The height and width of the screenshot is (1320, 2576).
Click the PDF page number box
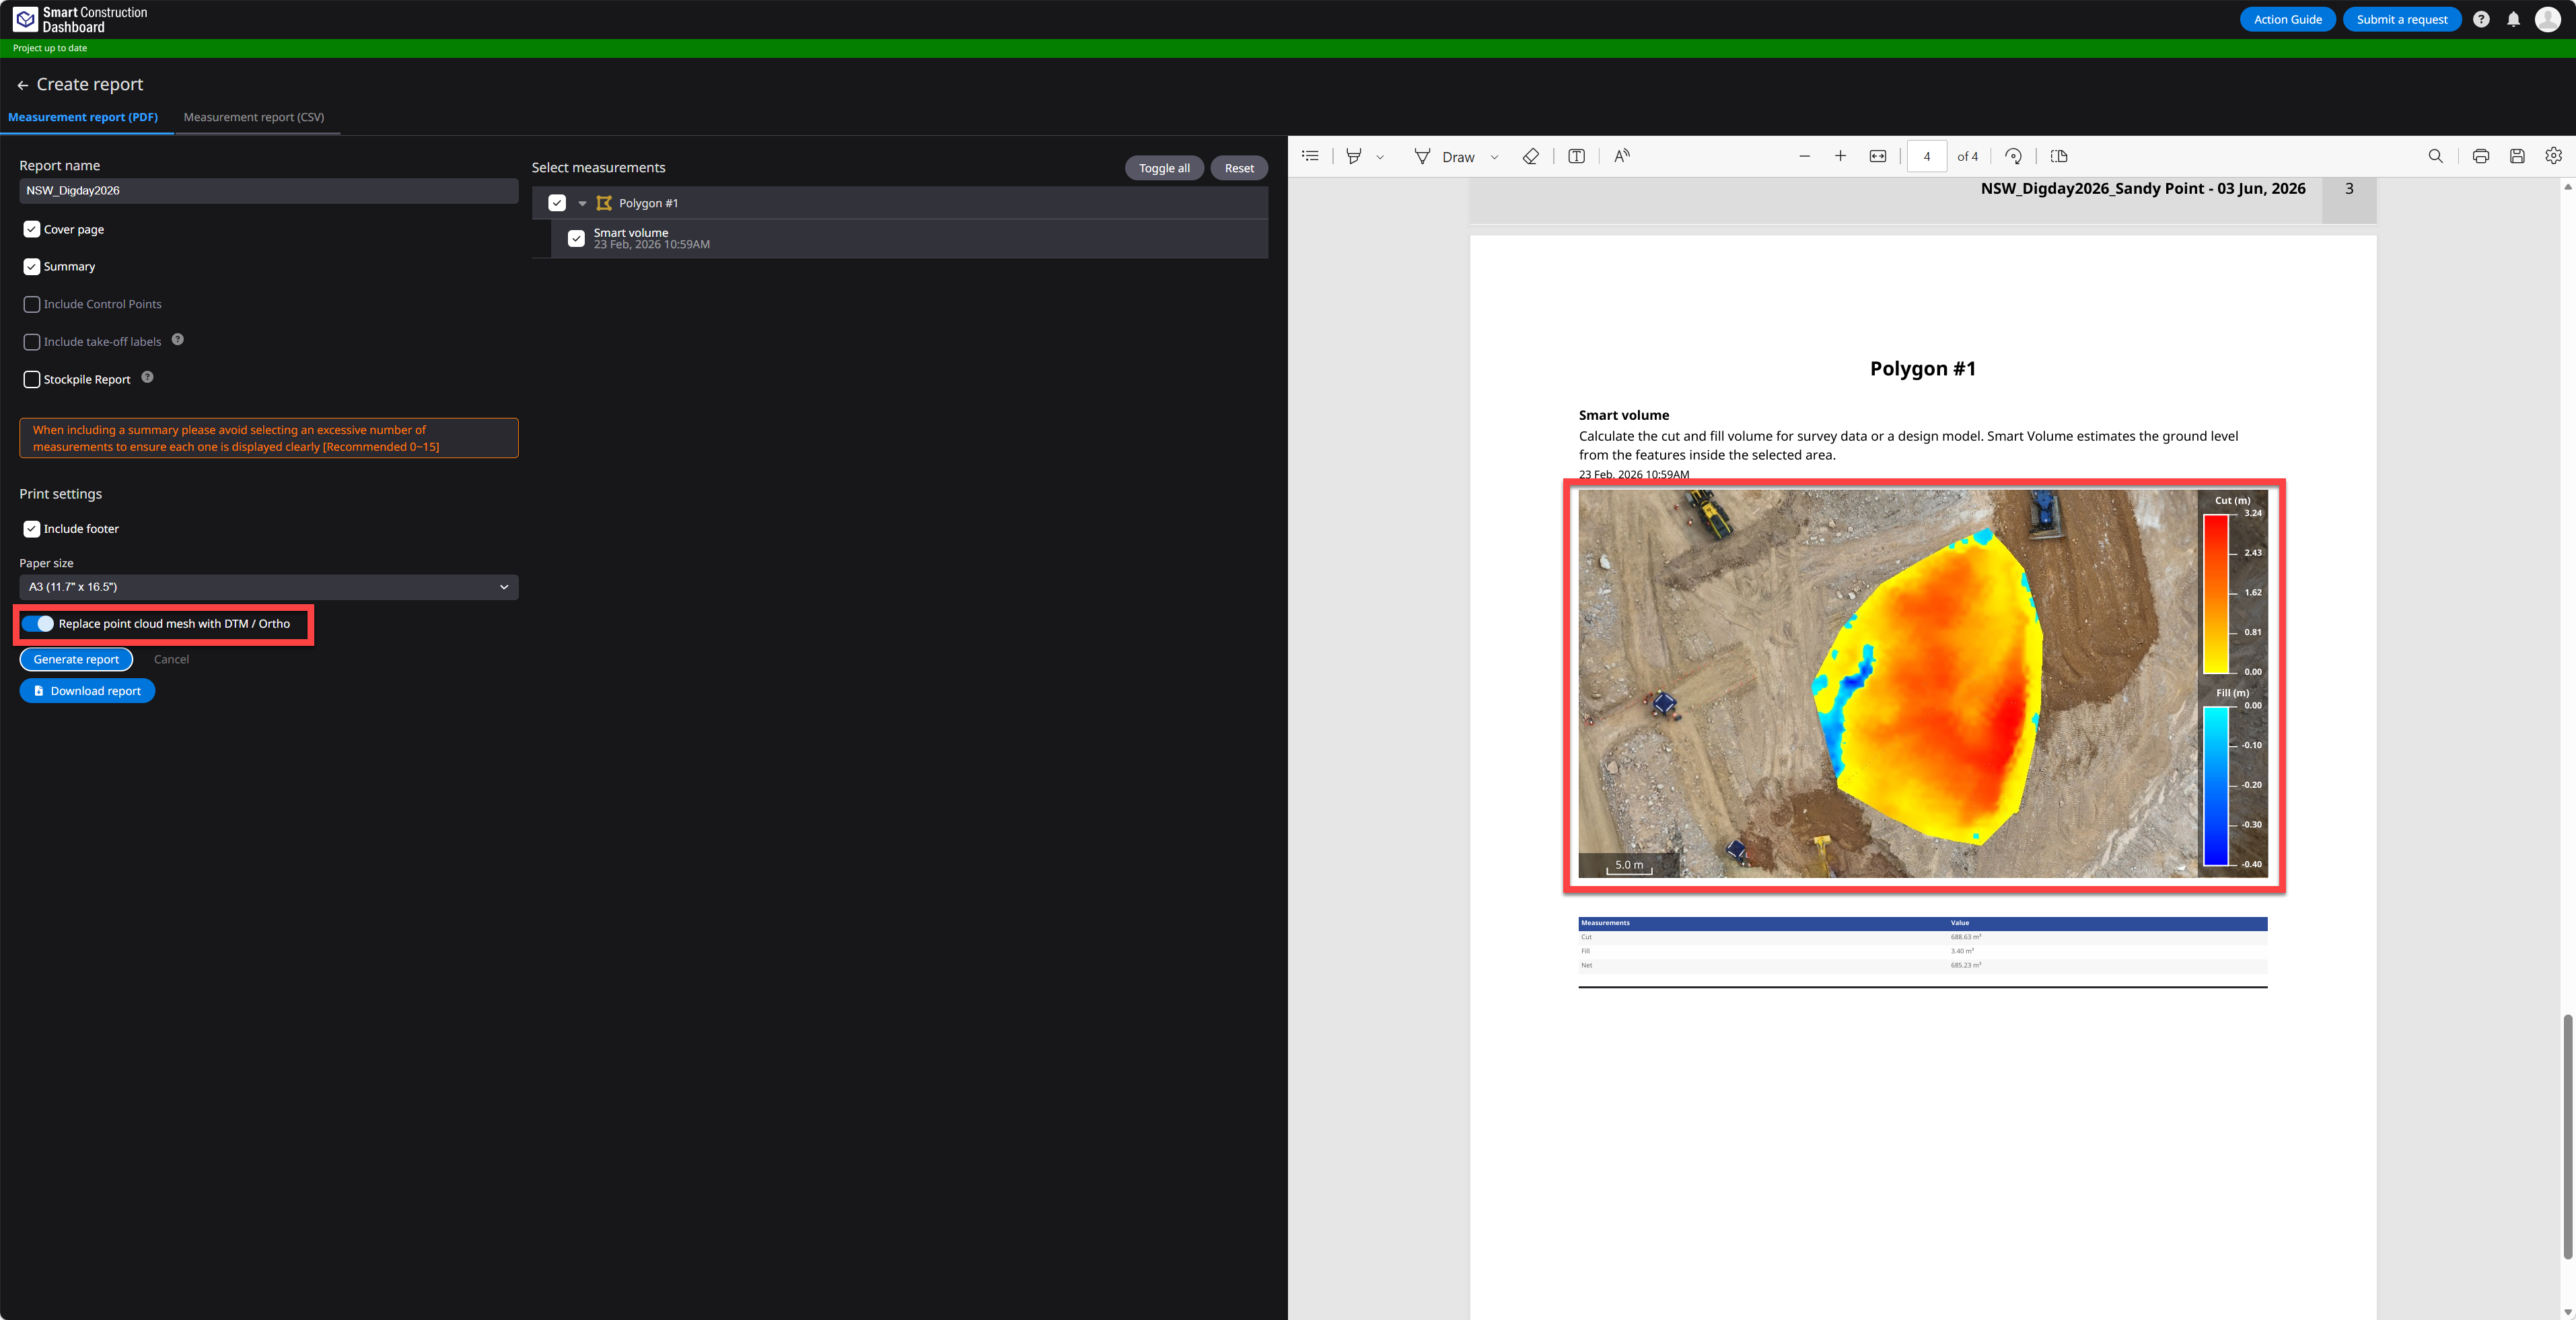[x=1926, y=156]
